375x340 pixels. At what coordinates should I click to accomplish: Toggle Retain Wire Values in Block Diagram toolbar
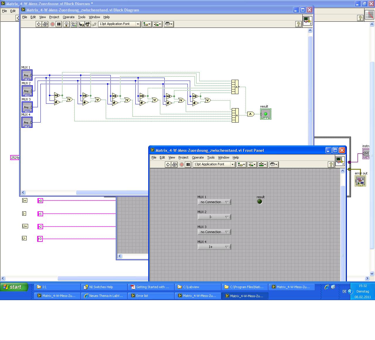[x=74, y=24]
